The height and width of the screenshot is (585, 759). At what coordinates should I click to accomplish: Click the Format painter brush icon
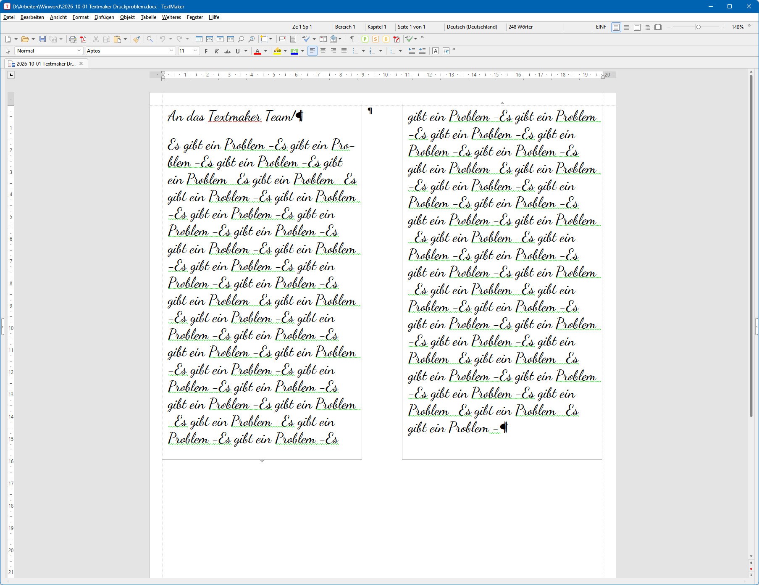(137, 39)
